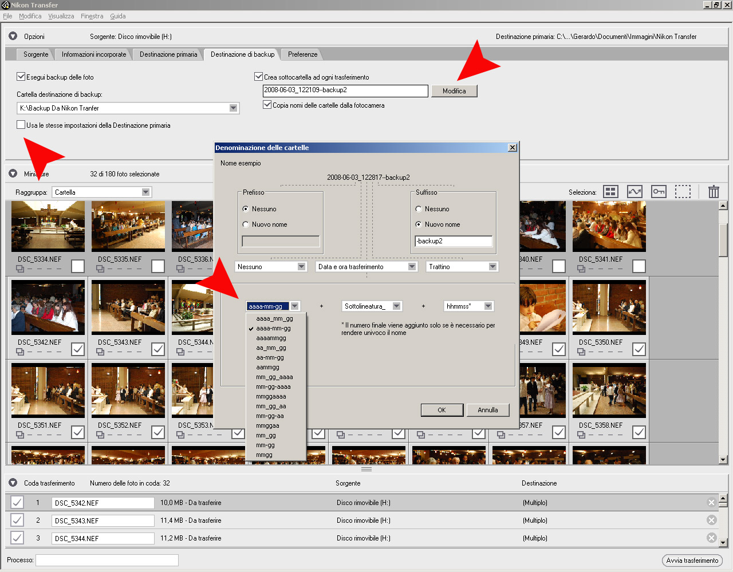Enable Usa le stesse impostazioni della Destinazione primaria
The width and height of the screenshot is (733, 572).
21,124
